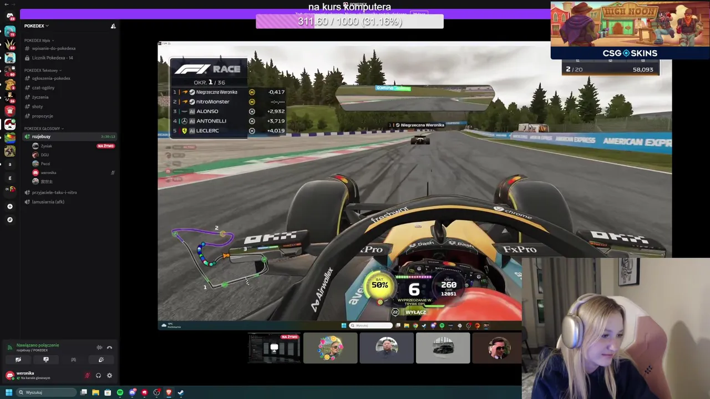Viewport: 710px width, 399px height.
Task: Click the invite people icon beside POKEDEX
Action: (x=113, y=26)
